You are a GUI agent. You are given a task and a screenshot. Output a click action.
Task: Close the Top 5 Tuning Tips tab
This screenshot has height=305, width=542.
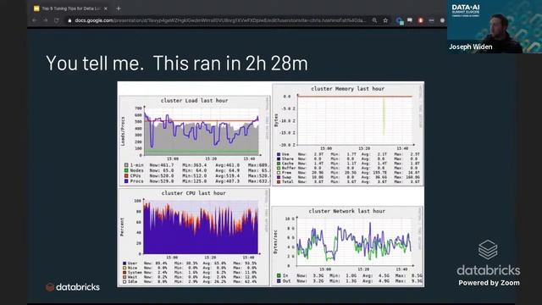105,8
